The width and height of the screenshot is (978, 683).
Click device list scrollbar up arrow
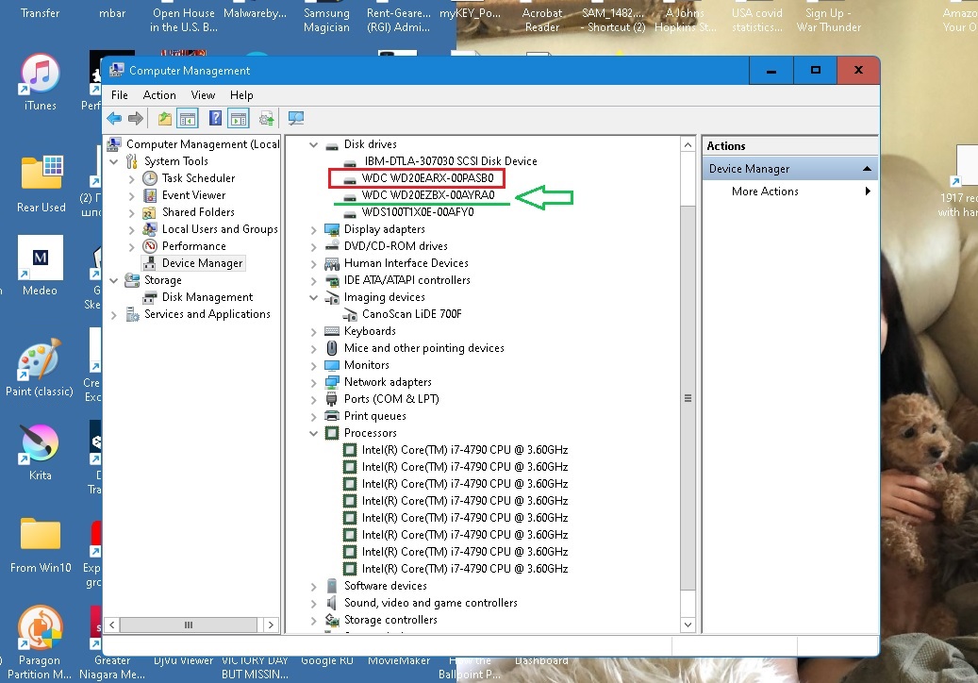point(688,144)
